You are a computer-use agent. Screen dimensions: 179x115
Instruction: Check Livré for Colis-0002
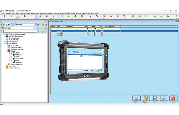point(102,33)
